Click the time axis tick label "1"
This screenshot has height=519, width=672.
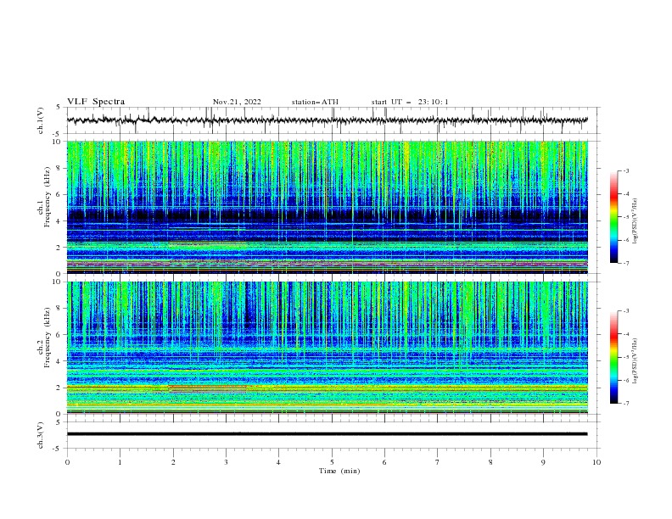pos(120,462)
